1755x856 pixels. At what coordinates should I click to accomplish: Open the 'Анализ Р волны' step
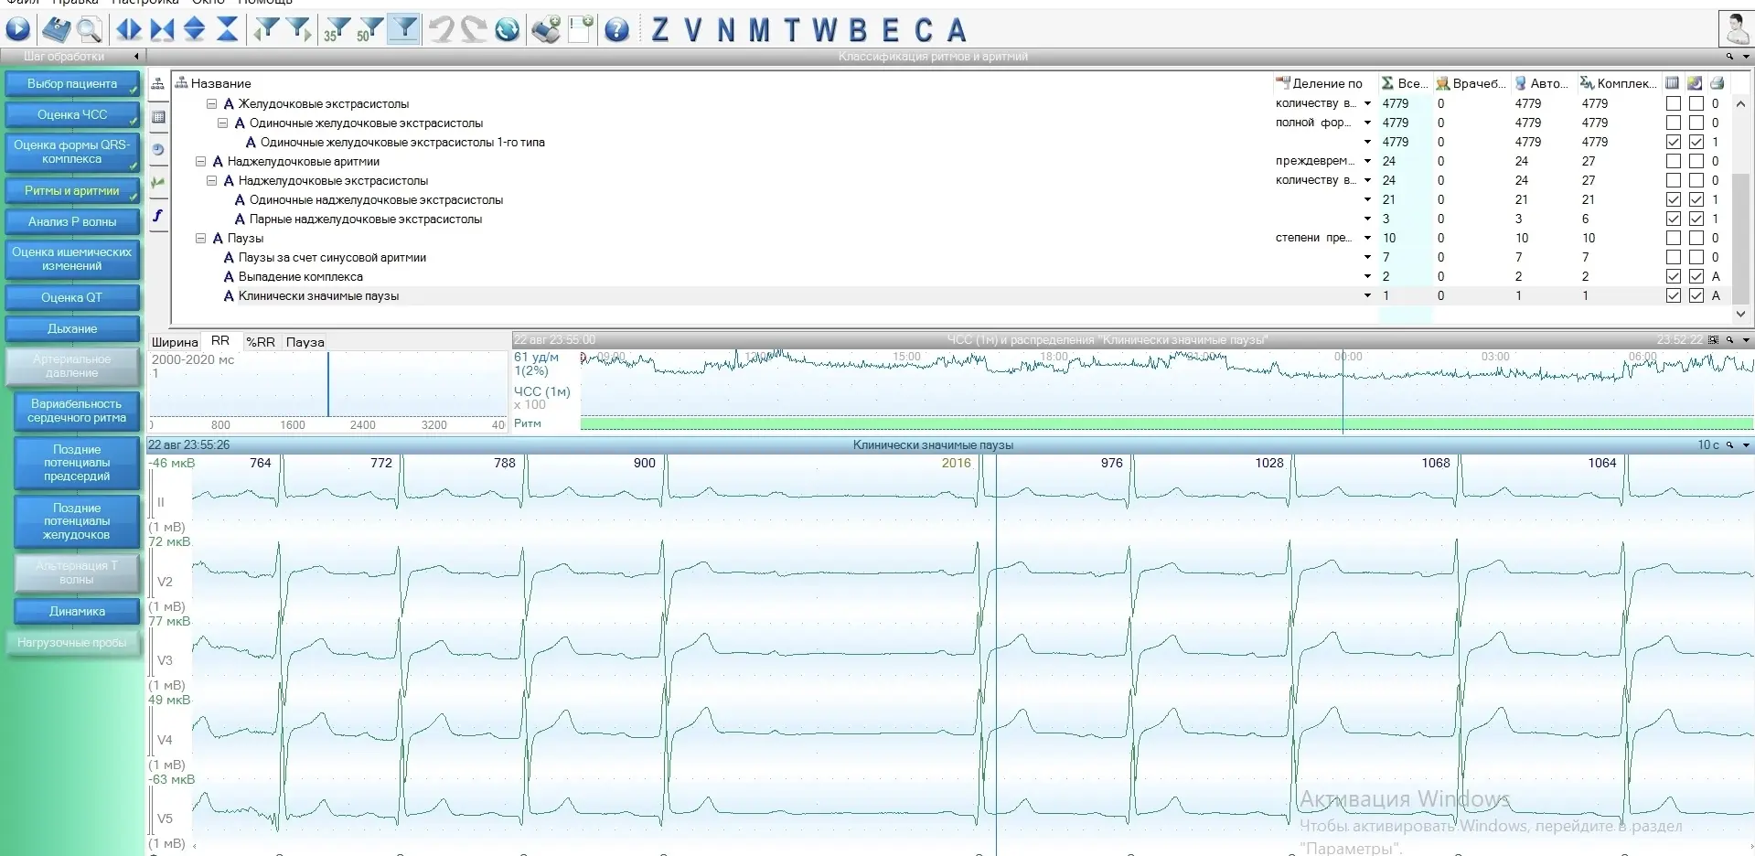click(x=72, y=221)
